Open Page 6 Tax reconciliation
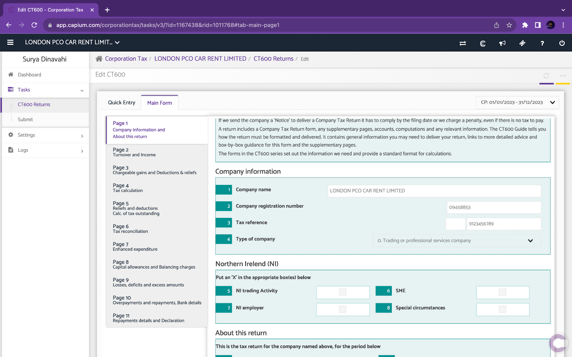The image size is (572, 357). (x=157, y=228)
